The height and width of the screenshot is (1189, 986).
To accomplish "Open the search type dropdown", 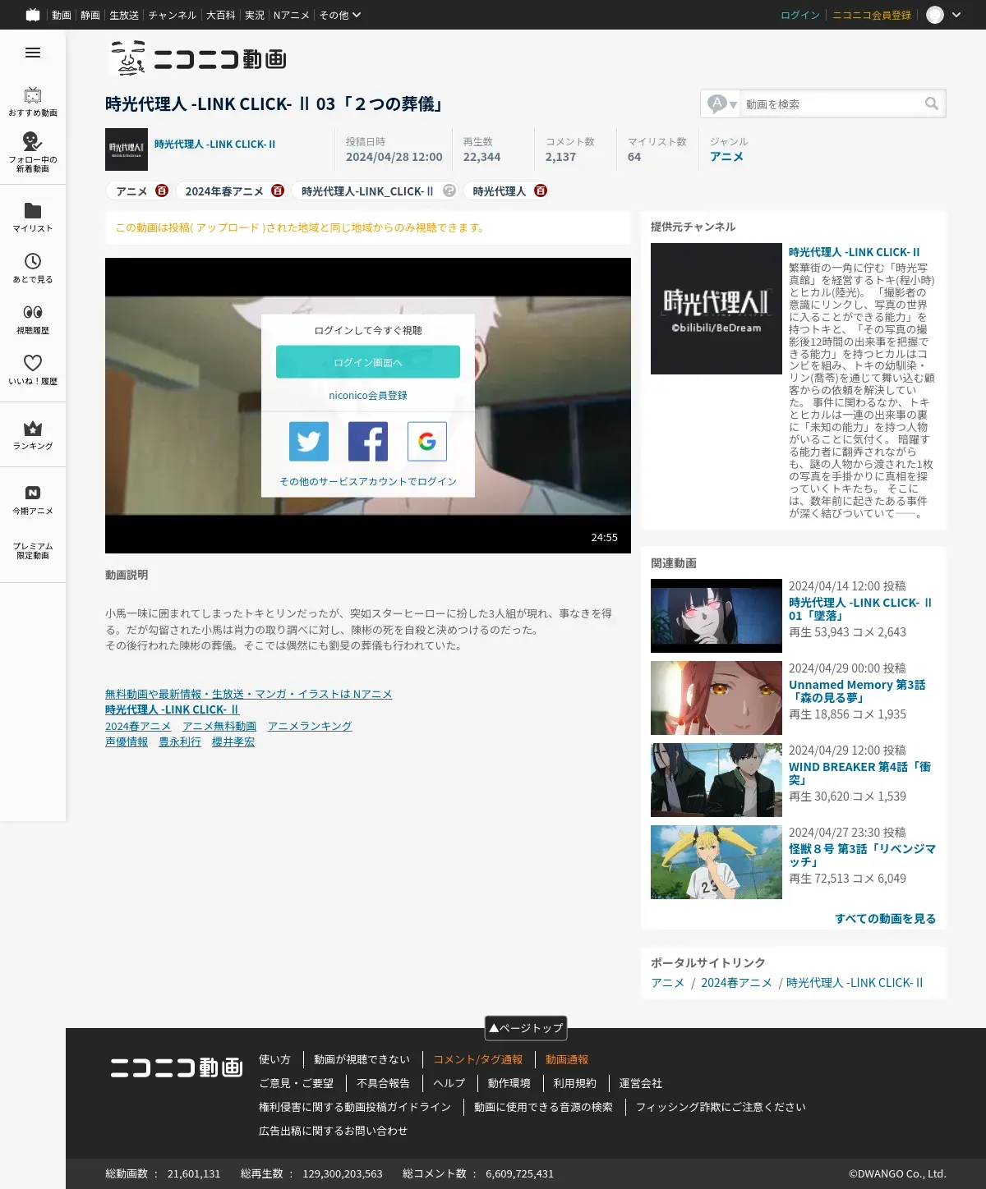I will tap(721, 103).
